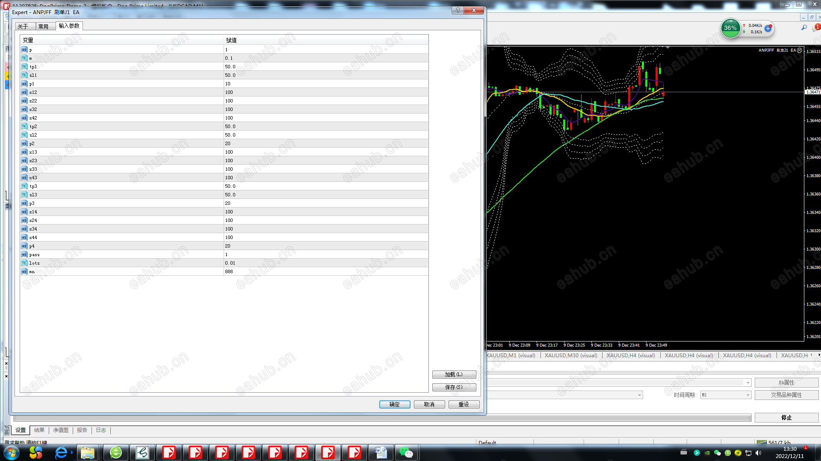Expand the symbol dropdown left of 时间周期
Screen dimensions: 821x461
[x=639, y=395]
